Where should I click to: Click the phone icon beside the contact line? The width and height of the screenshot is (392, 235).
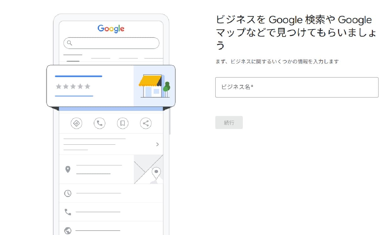point(68,212)
